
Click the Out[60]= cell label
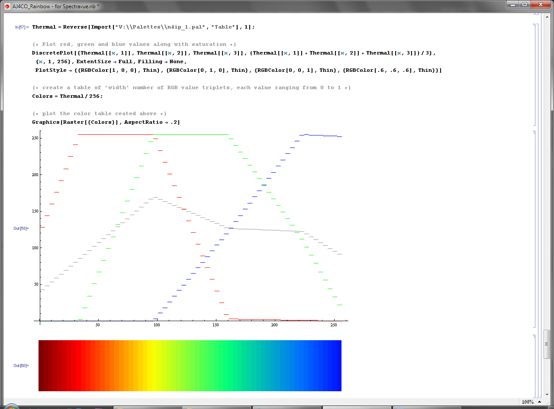tap(21, 366)
